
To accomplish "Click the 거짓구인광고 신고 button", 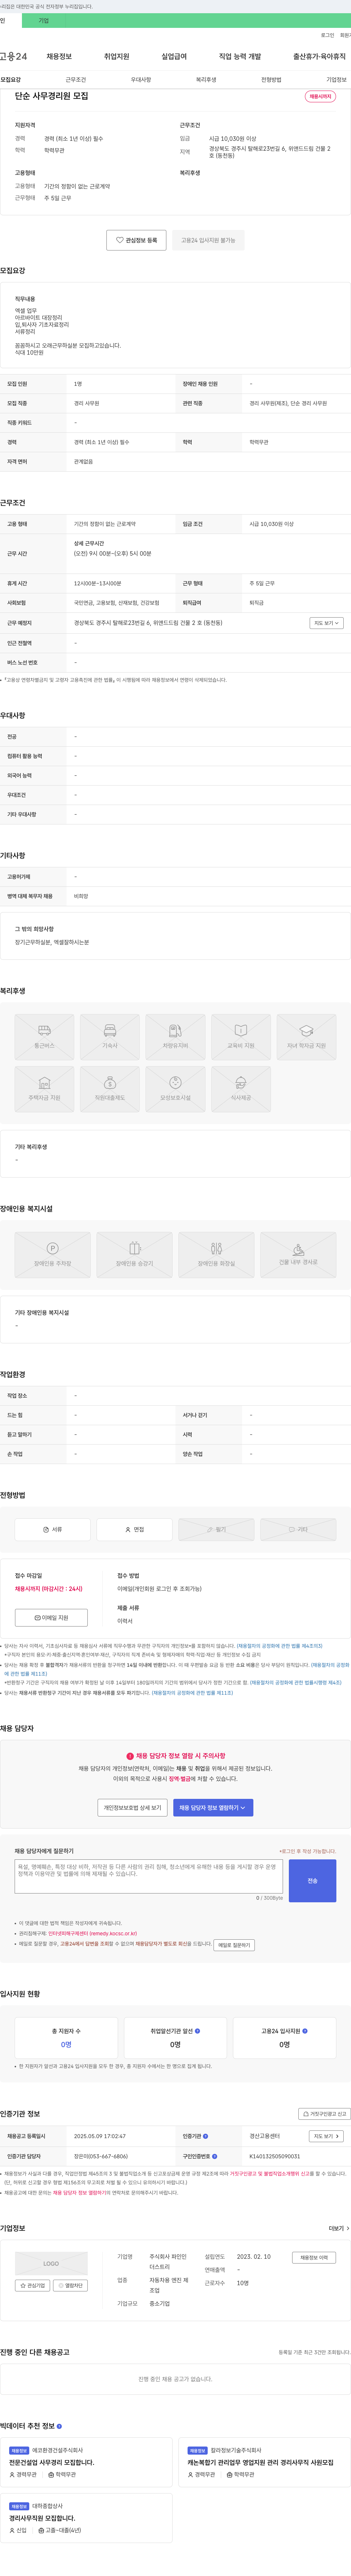I will click(325, 2114).
